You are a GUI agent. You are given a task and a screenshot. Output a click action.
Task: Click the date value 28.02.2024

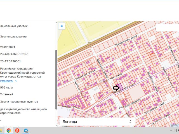point(8,47)
